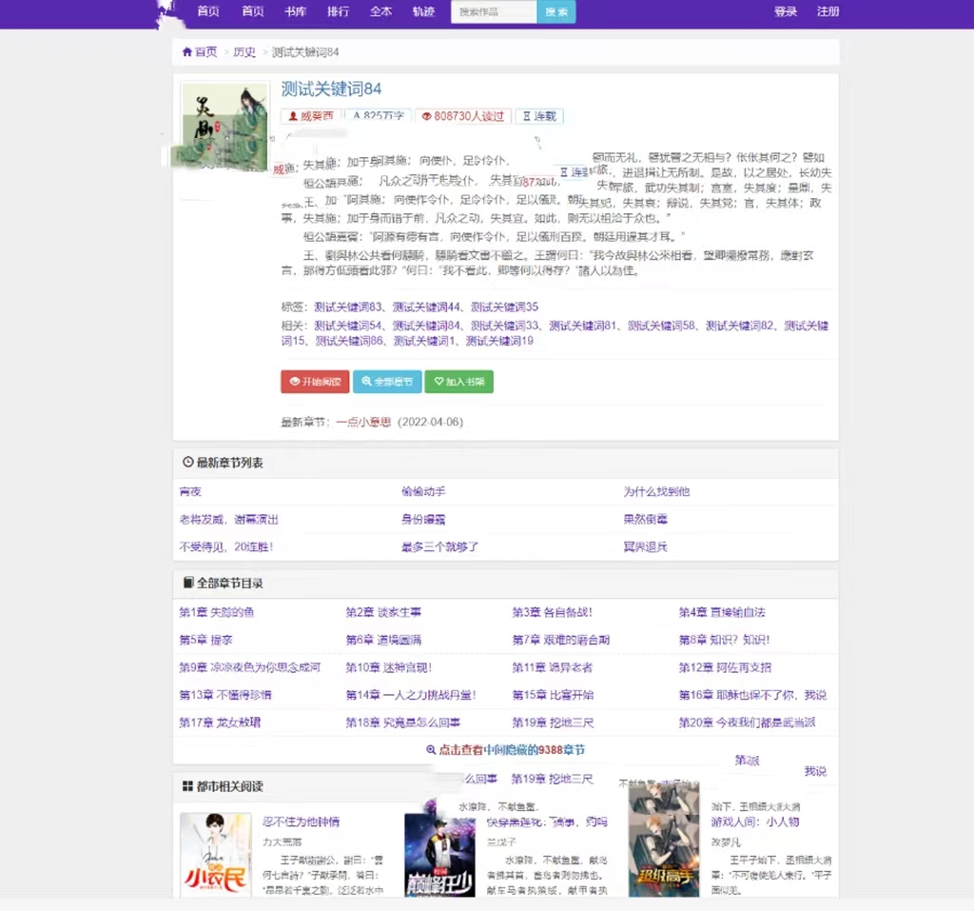The width and height of the screenshot is (974, 911).
Task: Expand the hidden middle 9388 chapters
Action: click(512, 750)
